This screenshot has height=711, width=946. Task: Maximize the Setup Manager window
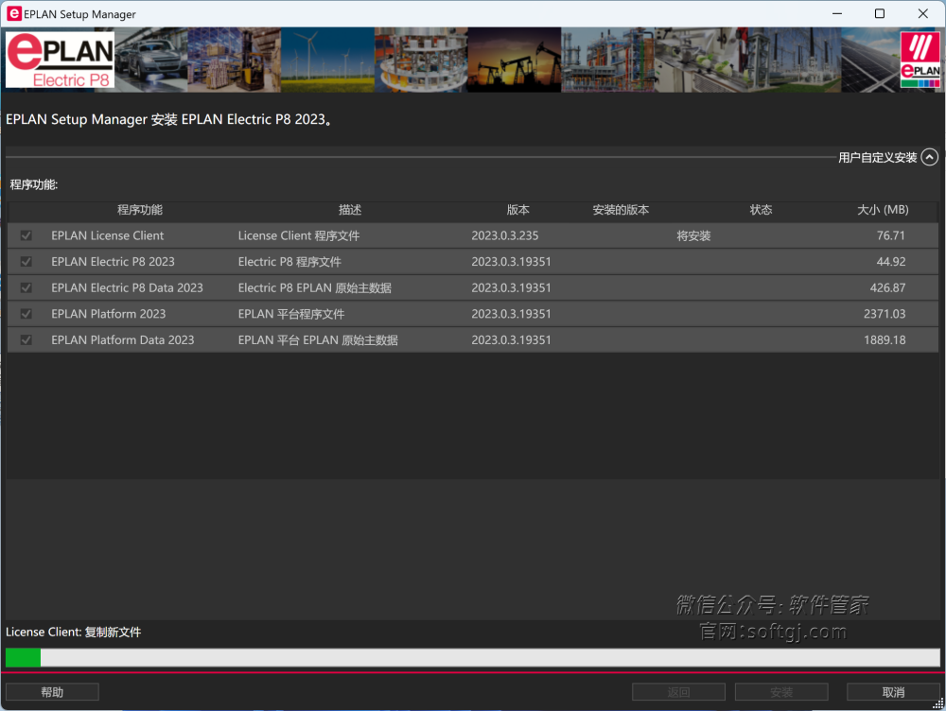tap(880, 14)
